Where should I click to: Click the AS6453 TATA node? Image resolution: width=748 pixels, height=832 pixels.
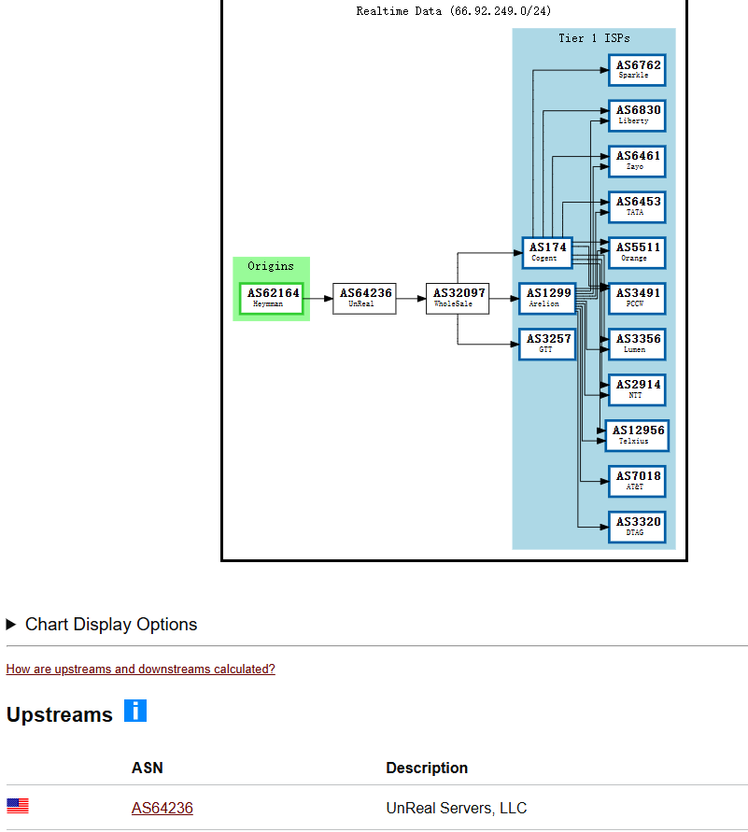coord(637,207)
